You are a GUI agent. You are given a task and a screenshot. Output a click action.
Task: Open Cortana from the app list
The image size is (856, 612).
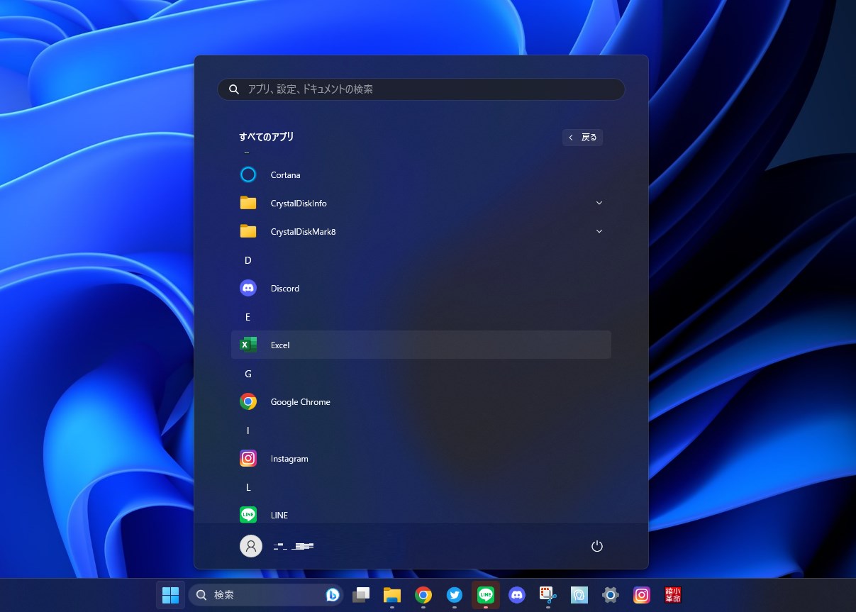coord(421,174)
